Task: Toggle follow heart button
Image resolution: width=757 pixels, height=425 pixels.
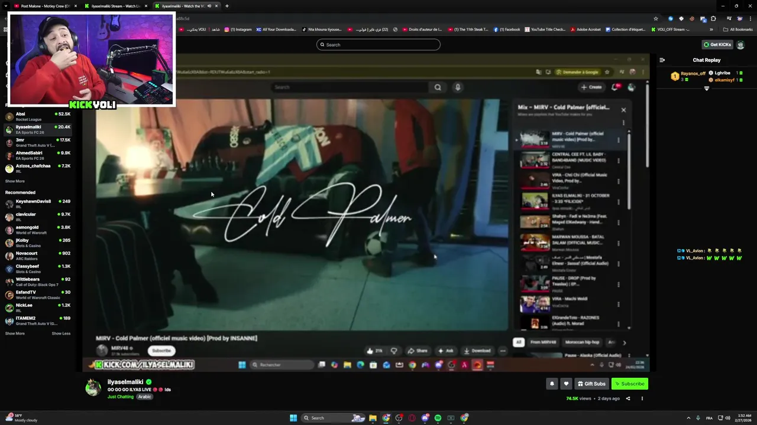Action: pyautogui.click(x=566, y=384)
